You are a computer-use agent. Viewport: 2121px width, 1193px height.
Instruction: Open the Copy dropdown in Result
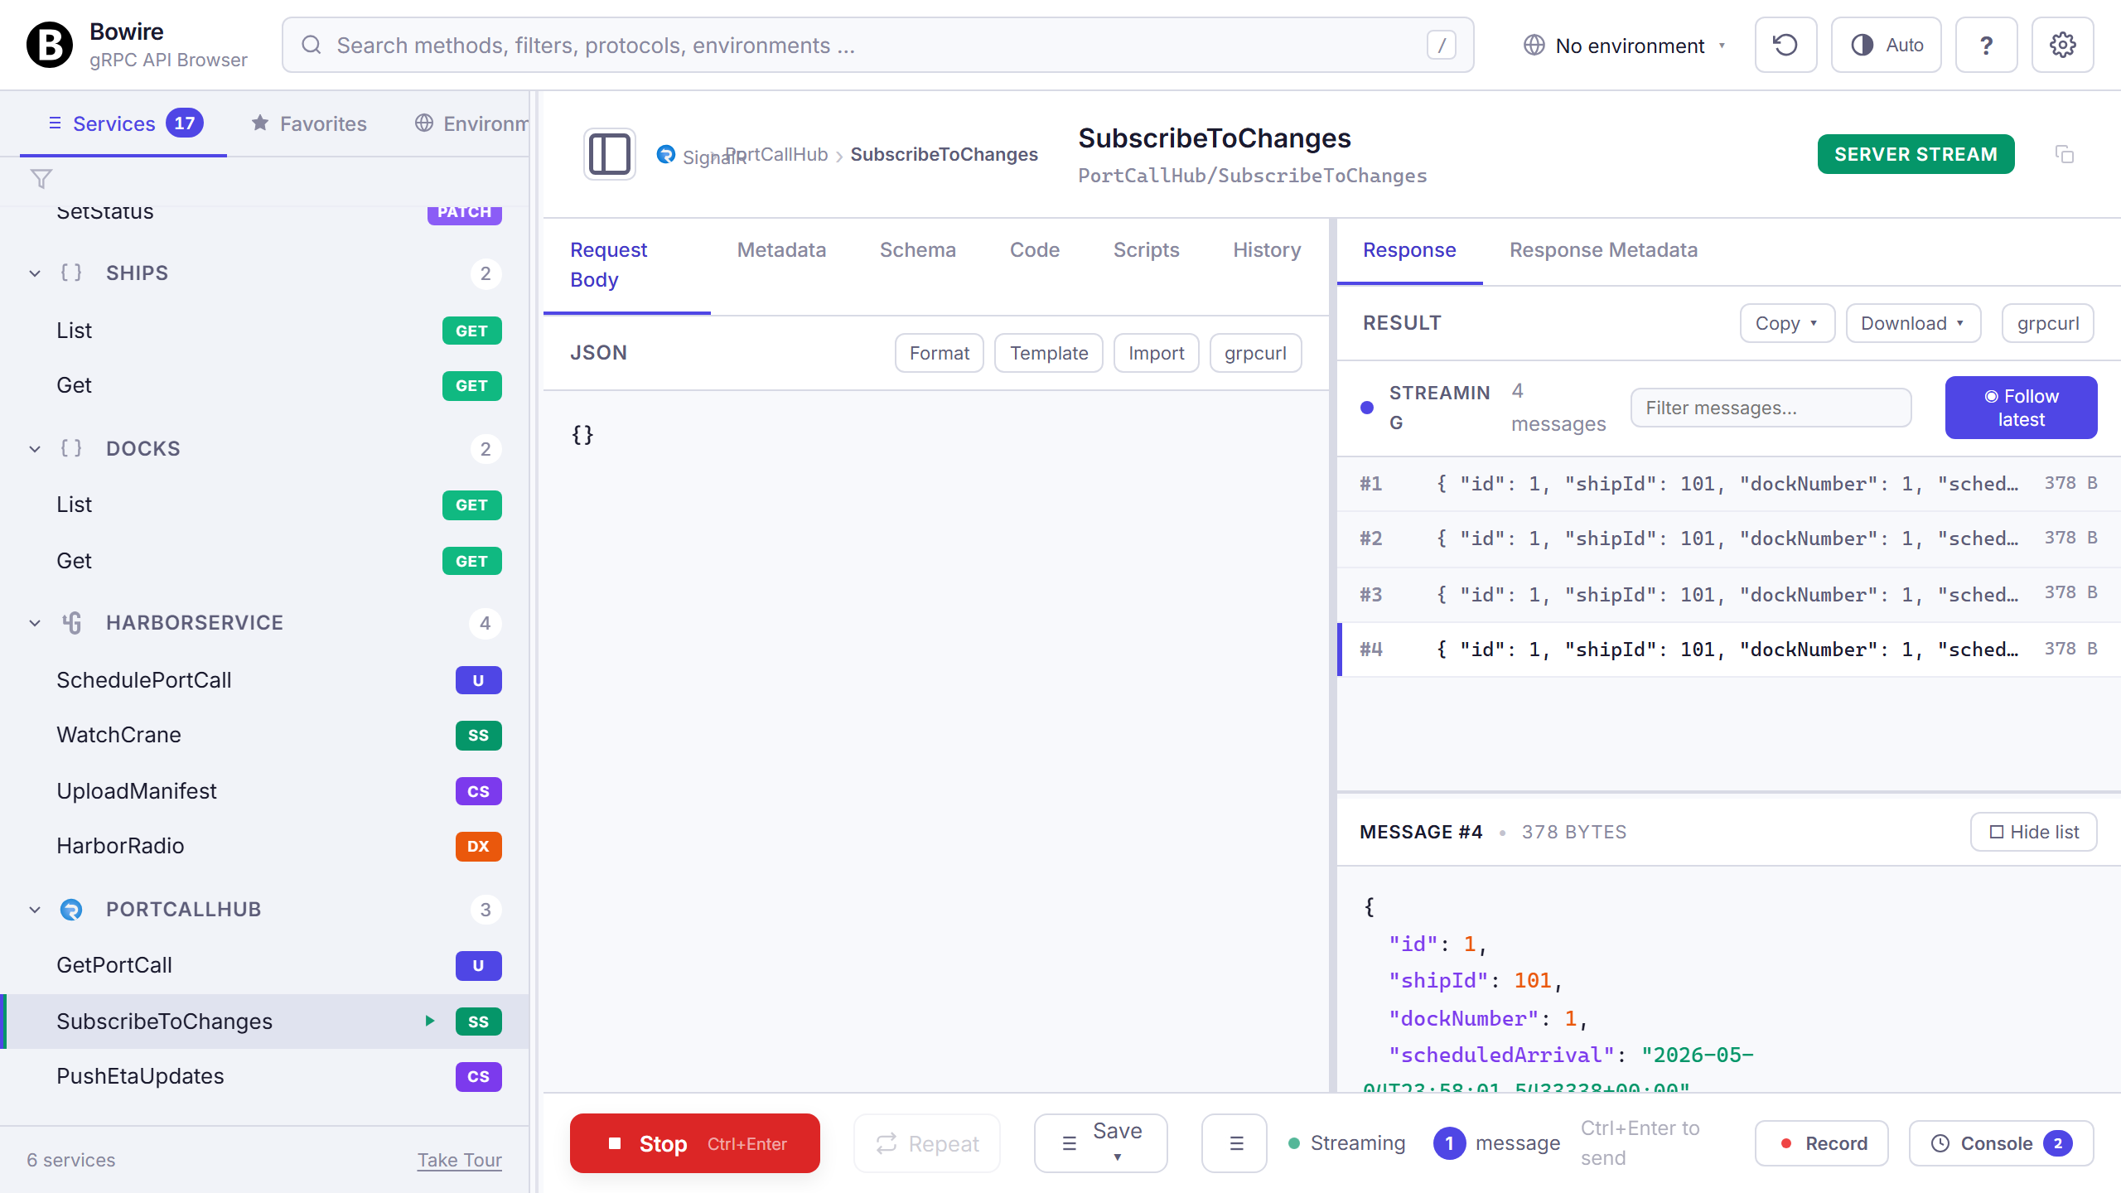(x=1787, y=323)
